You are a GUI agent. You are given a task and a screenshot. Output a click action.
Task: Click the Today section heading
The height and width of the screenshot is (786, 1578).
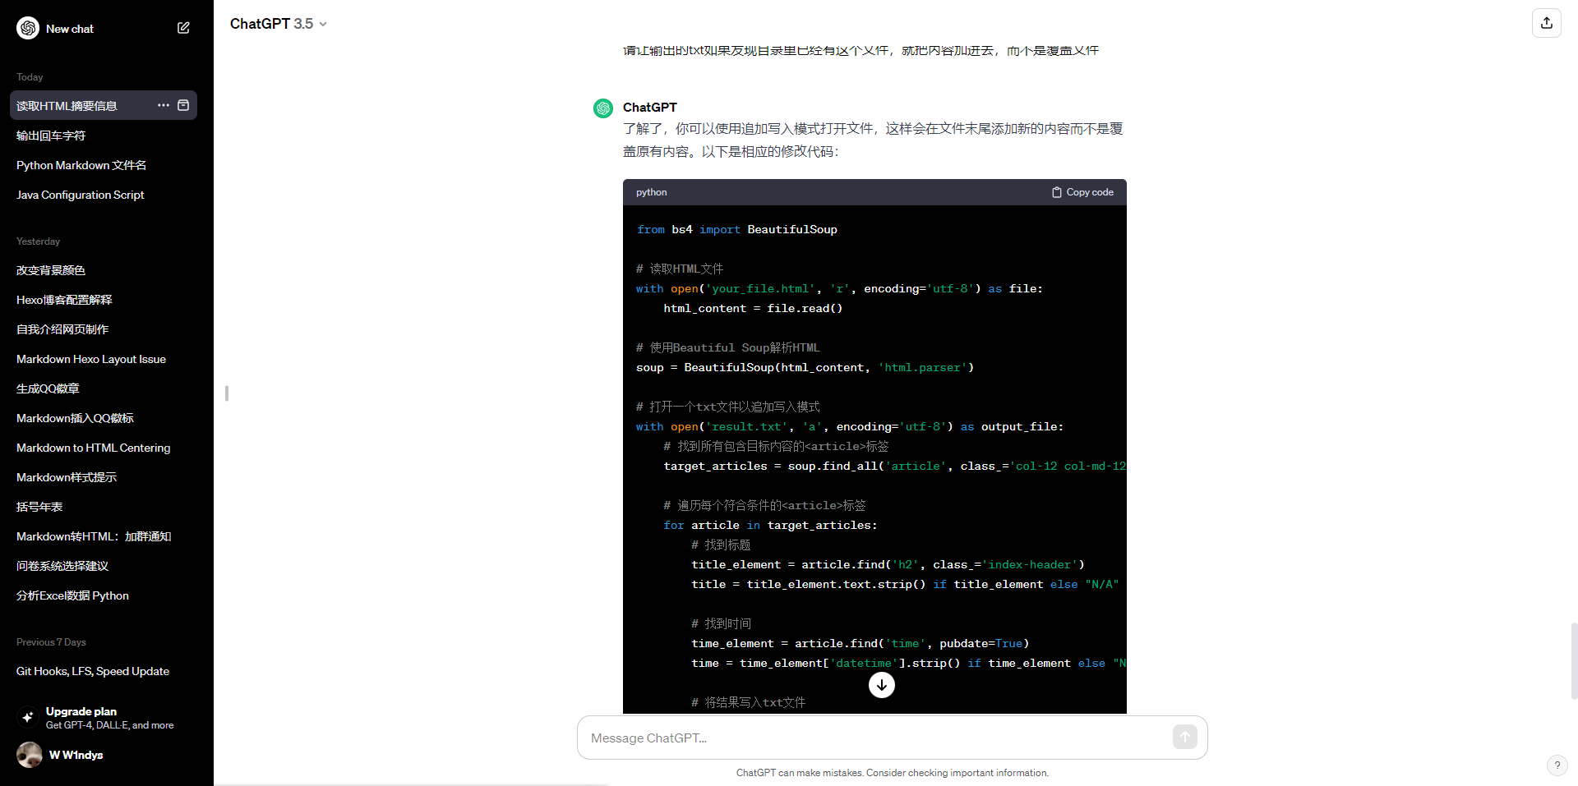(30, 77)
